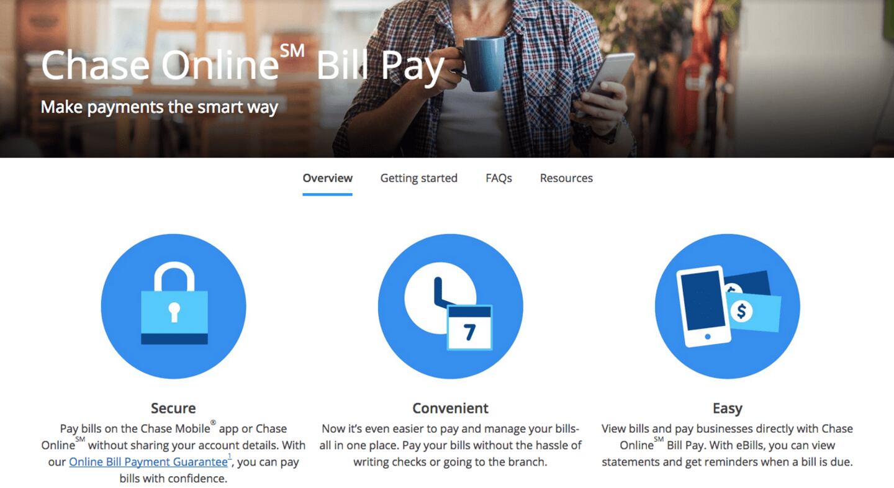894x488 pixels.
Task: Switch to the Overview tab
Action: (328, 178)
